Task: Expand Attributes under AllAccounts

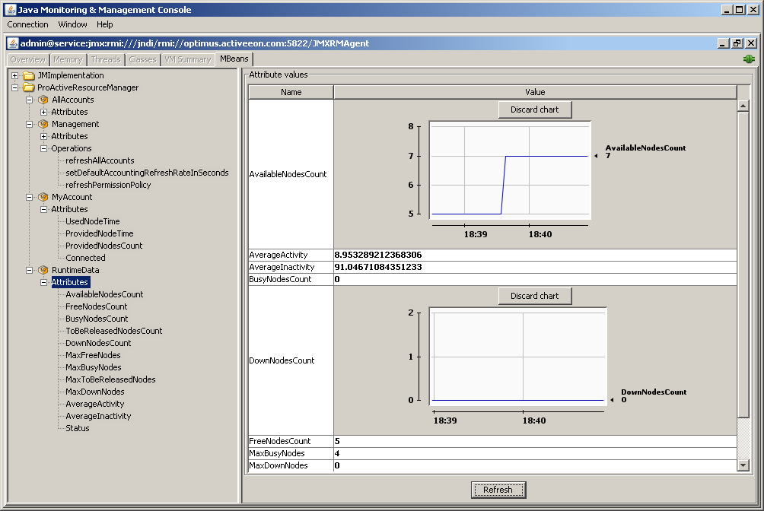Action: 44,112
